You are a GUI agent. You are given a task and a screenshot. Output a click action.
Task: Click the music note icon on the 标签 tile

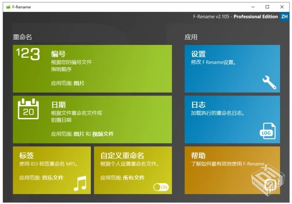[x=80, y=183]
